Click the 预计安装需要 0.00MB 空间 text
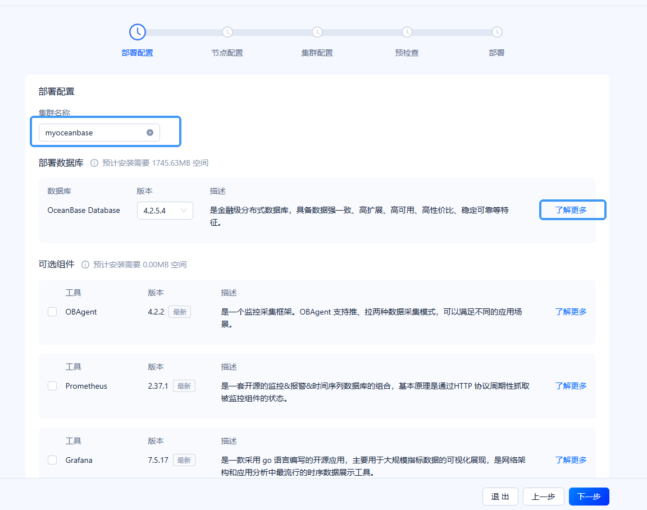The height and width of the screenshot is (510, 647). [x=140, y=265]
